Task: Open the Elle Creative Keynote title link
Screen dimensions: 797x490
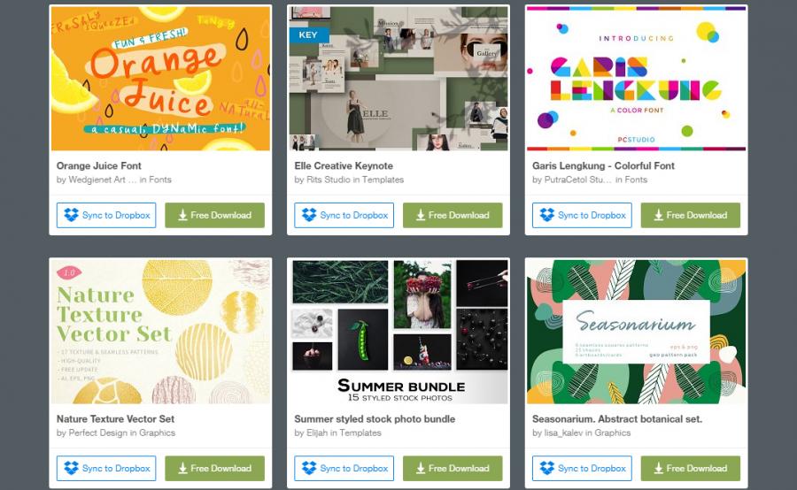Action: click(344, 165)
